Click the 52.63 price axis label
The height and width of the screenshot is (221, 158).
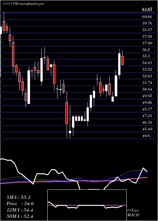(x=147, y=76)
